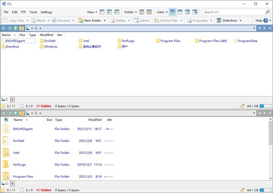This screenshot has width=273, height=193.
Task: Open the favorites star icon in upper pane
Action: tap(21, 28)
